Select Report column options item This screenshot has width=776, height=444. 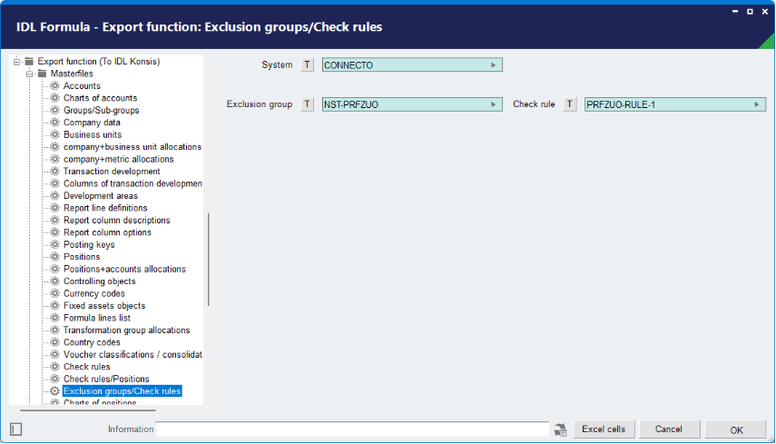point(107,232)
